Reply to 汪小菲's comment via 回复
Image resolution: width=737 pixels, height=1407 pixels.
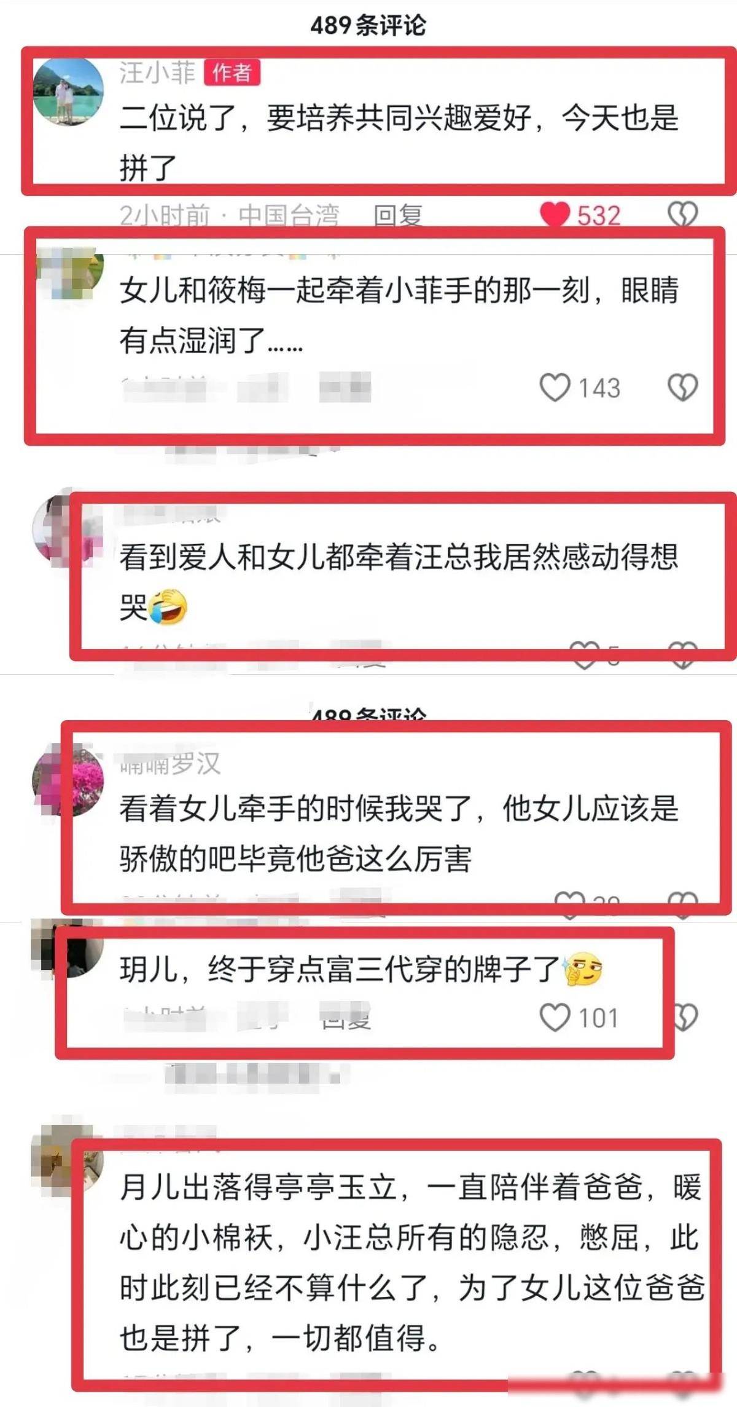click(x=398, y=215)
